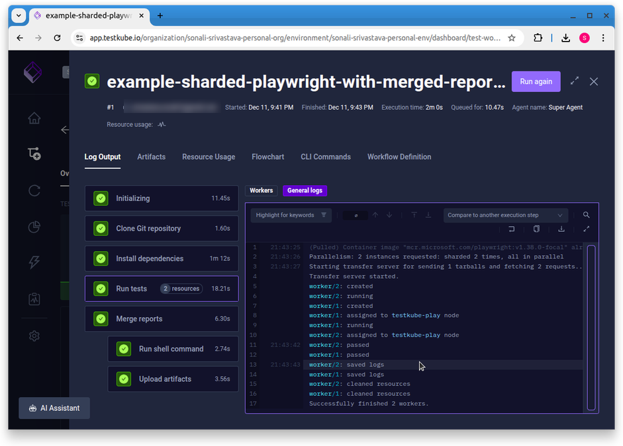The width and height of the screenshot is (623, 446).
Task: Select the Workers log view
Action: coord(261,191)
